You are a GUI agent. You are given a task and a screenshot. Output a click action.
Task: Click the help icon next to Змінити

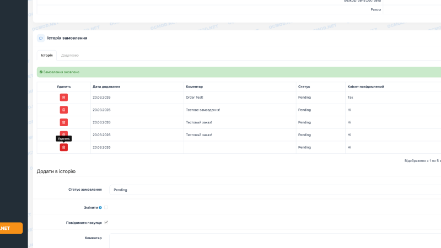(100, 208)
